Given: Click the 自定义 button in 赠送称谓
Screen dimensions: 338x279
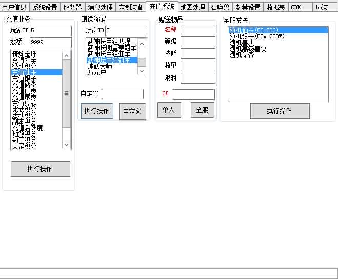Looking at the screenshot, I should click(132, 111).
